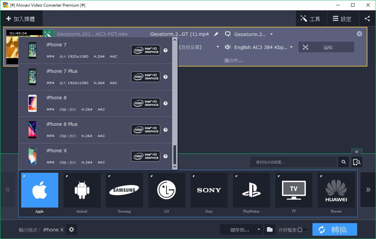The width and height of the screenshot is (376, 239).
Task: Click the iPhone X device thumbnail
Action: tap(32, 156)
